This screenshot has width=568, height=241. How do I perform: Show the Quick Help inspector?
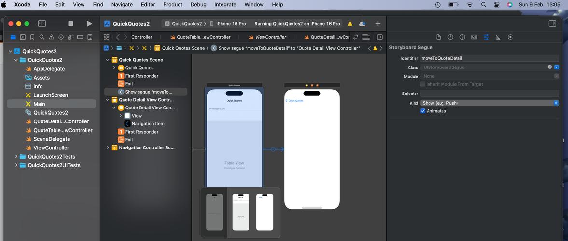pyautogui.click(x=462, y=37)
